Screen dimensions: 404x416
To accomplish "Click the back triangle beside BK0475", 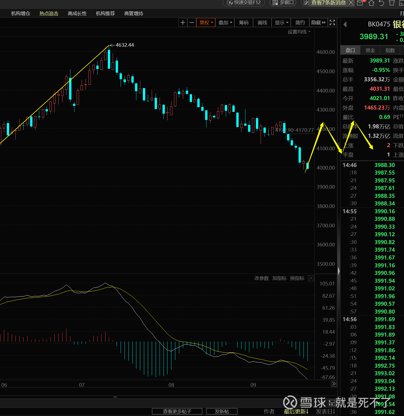I will 345,25.
